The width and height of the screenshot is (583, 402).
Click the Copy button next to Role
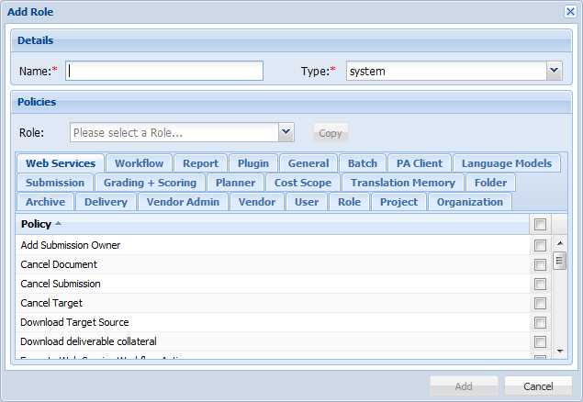coord(331,133)
